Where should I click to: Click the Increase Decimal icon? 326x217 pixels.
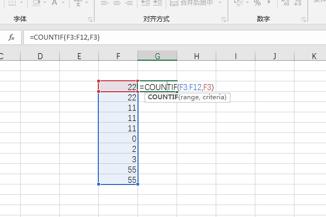point(285,3)
